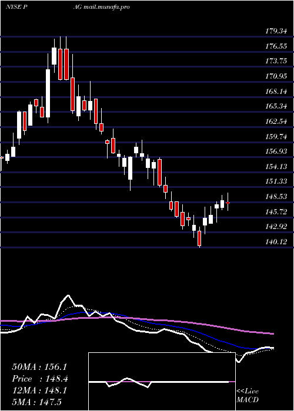
Task: Click the 151.33 price label
Action: tap(276, 181)
